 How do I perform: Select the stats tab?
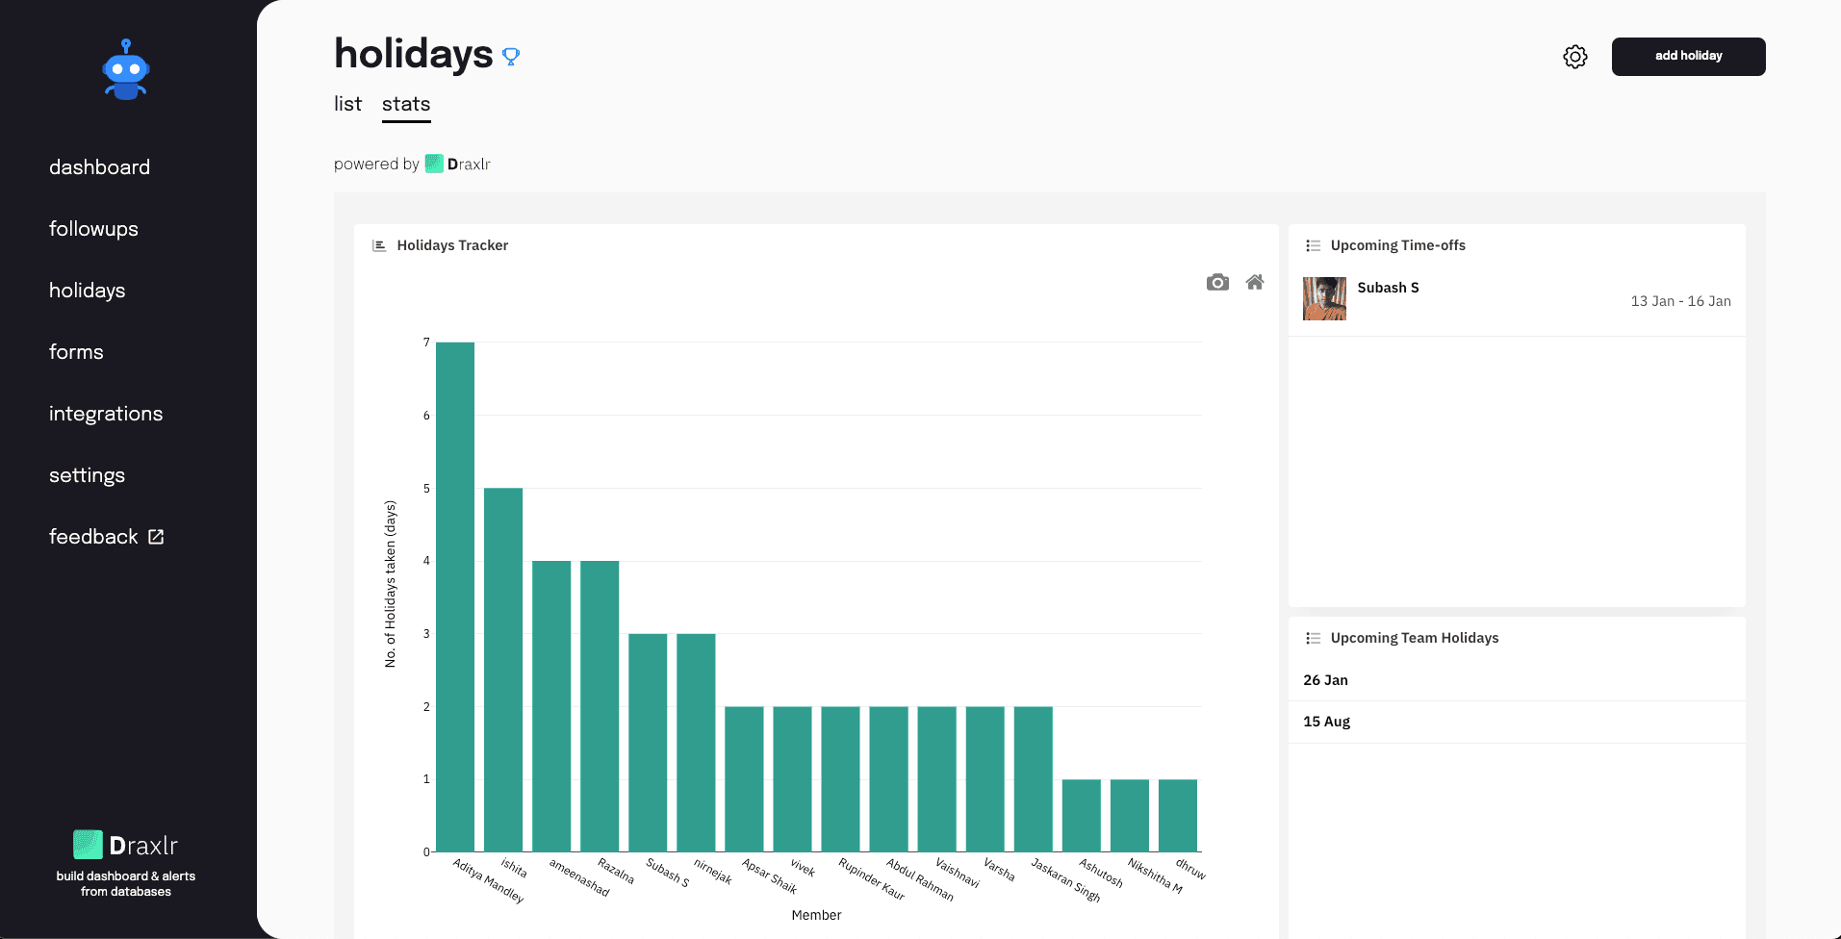406,105
